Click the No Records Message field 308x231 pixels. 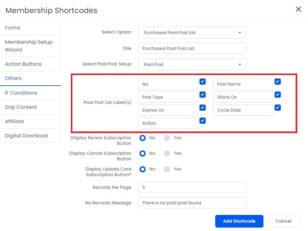coord(192,203)
